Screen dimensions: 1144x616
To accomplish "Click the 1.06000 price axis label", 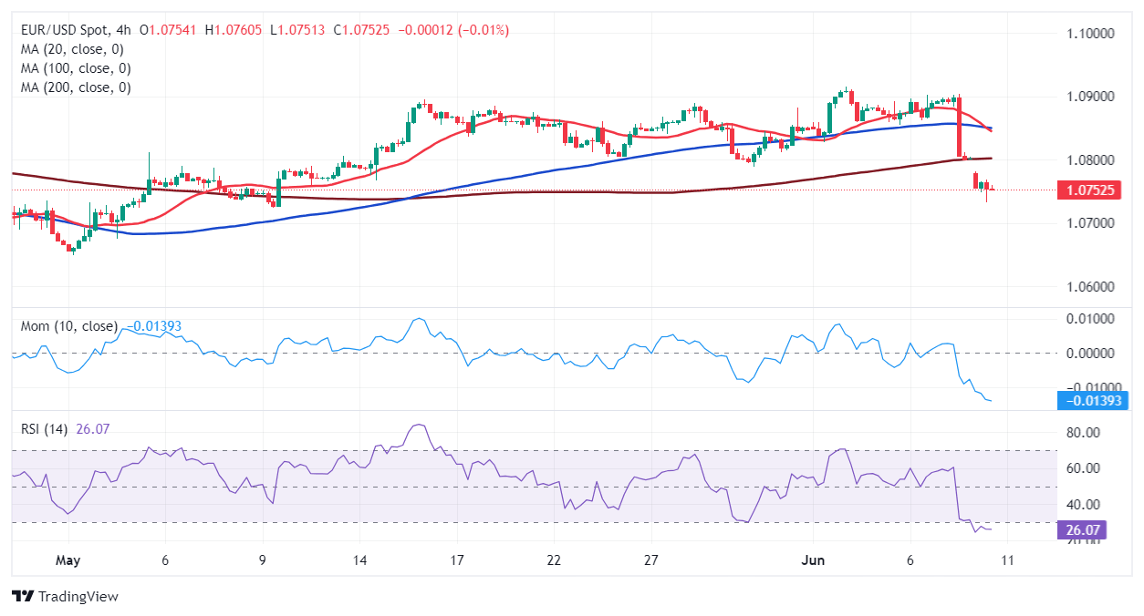I will [x=1089, y=286].
